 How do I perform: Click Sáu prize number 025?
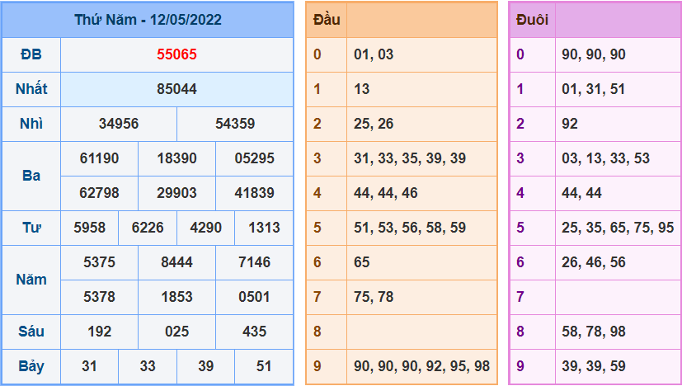176,332
